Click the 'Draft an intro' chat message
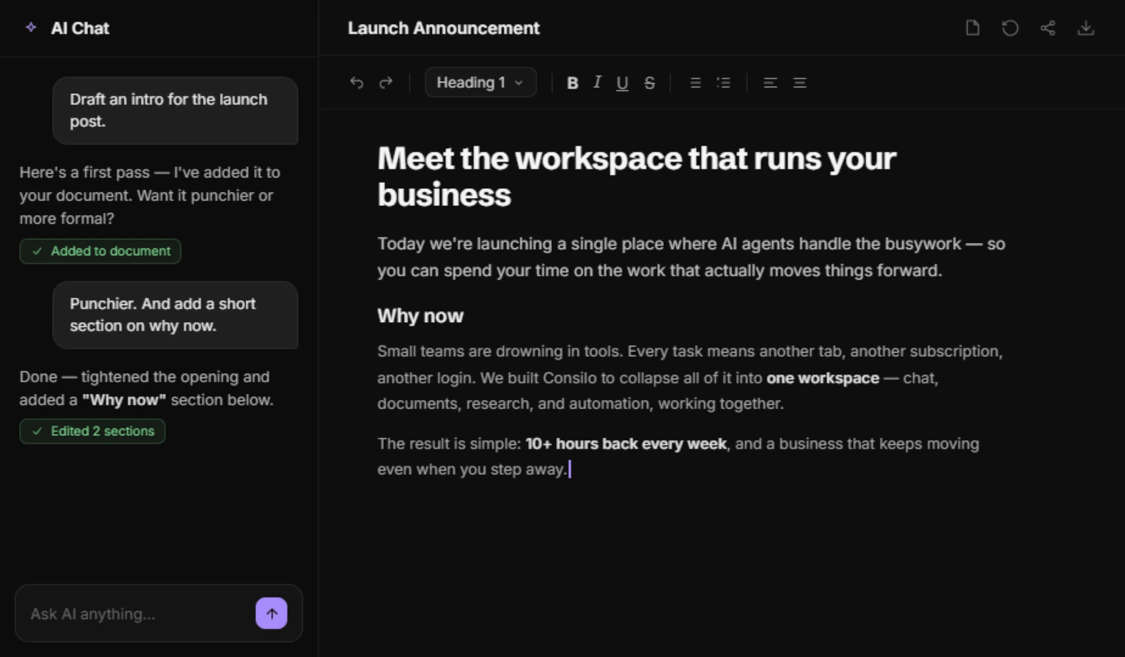 (x=175, y=110)
